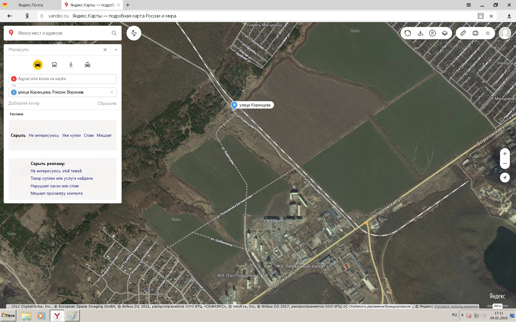Show hidden tray icons arrow
The height and width of the screenshot is (322, 516).
pyautogui.click(x=462, y=315)
